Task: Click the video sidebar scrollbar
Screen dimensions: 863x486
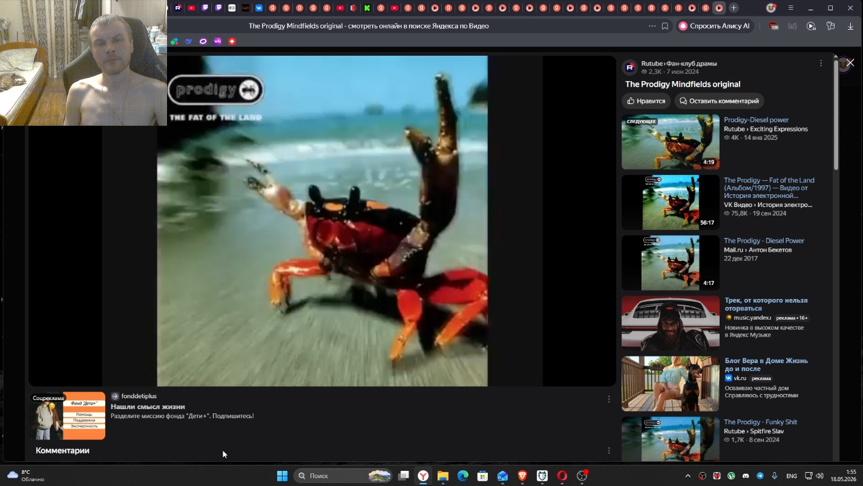Action: pos(836,115)
